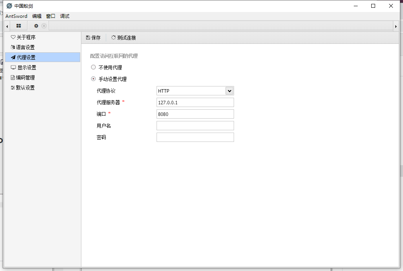The height and width of the screenshot is (271, 403).
Task: Click the 中国蚁剑 window title text
Action: click(x=24, y=6)
